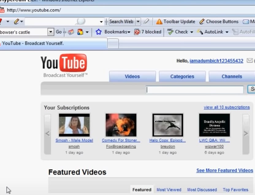255x195 pixels.
Task: Select the Most Viewed tab
Action: (x=169, y=189)
